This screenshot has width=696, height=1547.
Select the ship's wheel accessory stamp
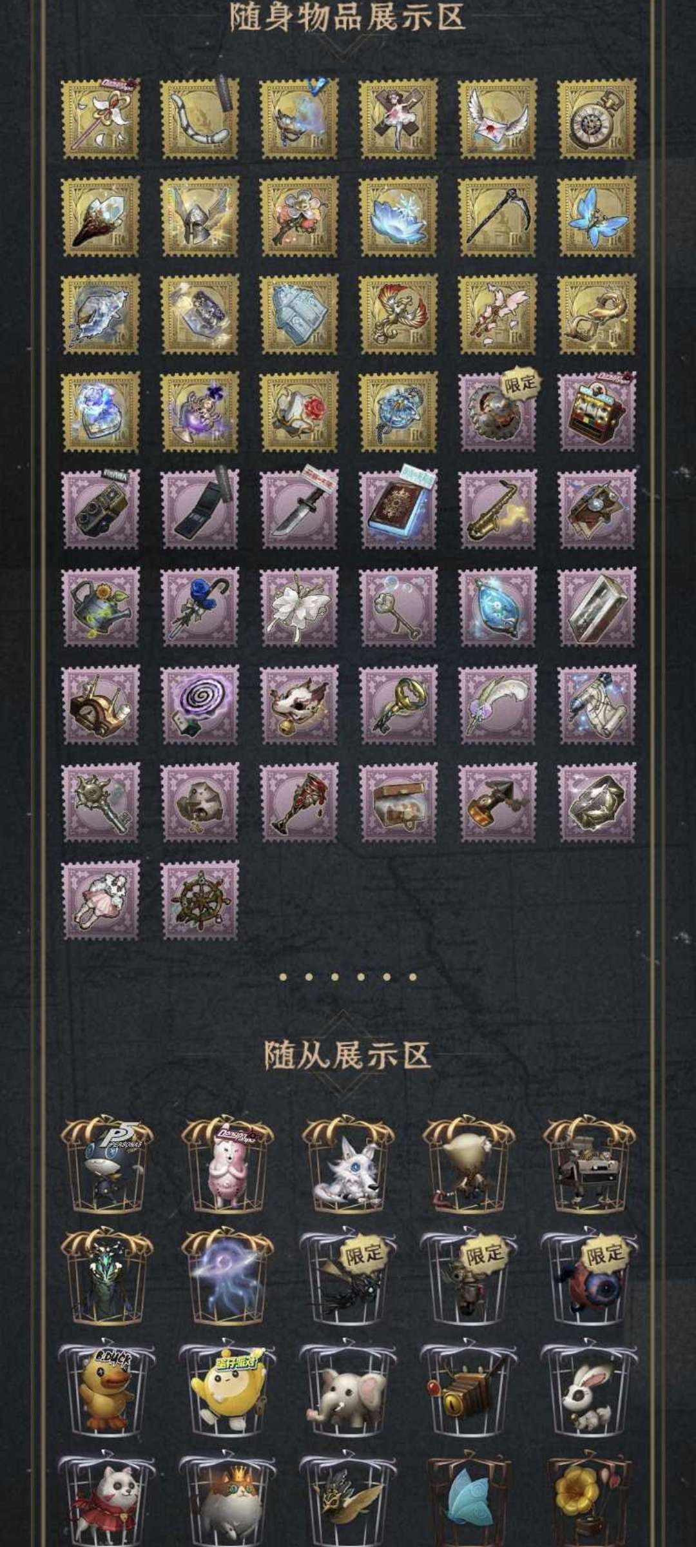[x=199, y=900]
